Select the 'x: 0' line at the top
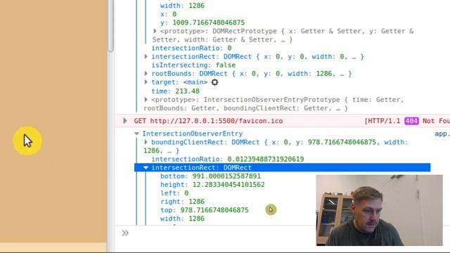 168,14
